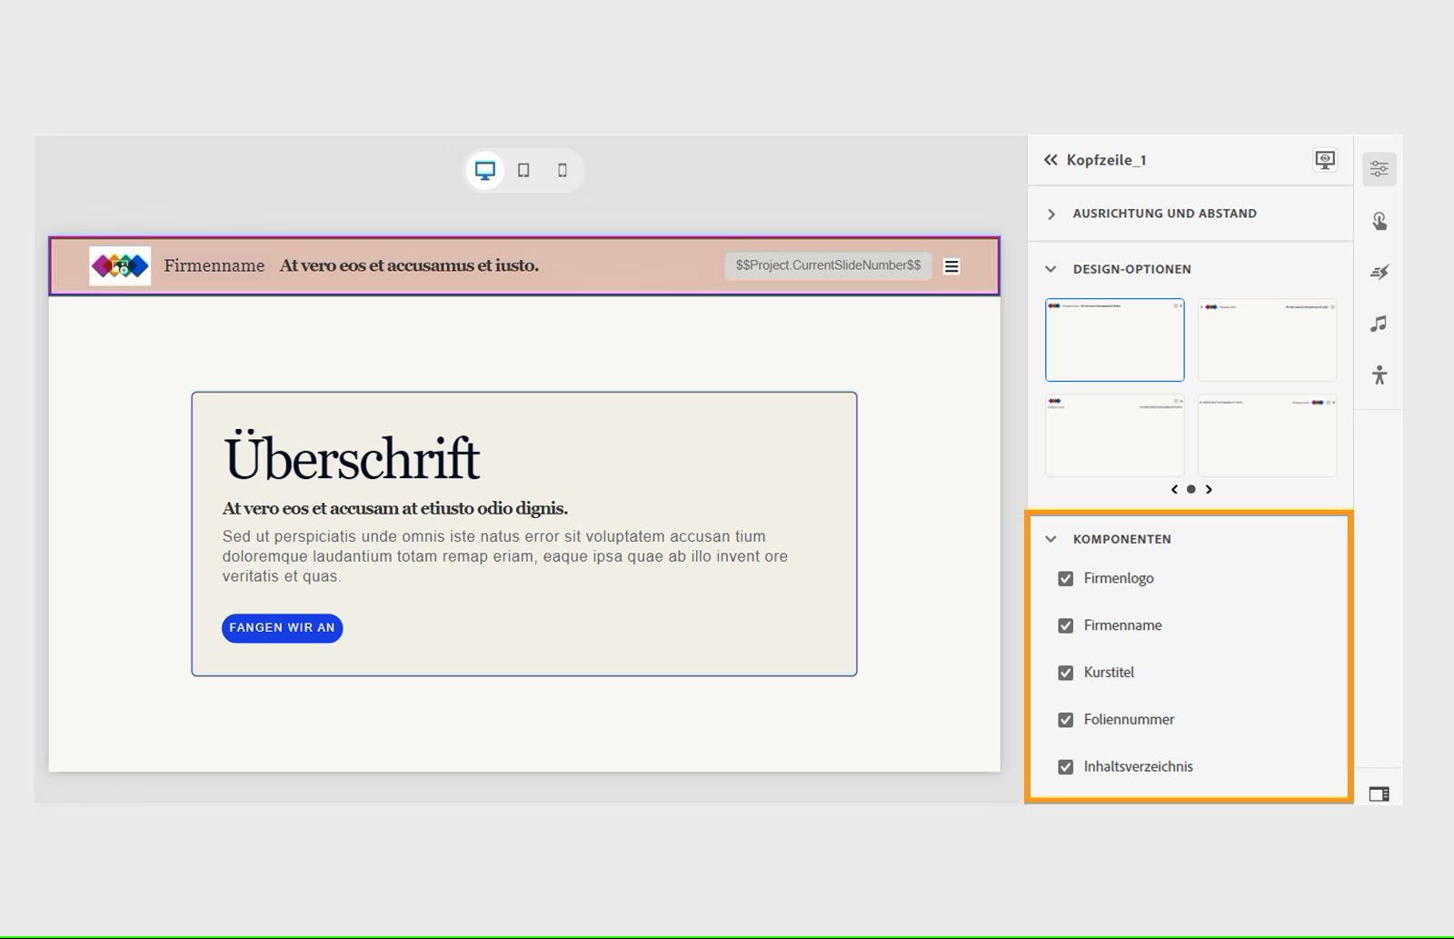This screenshot has height=939, width=1454.
Task: Click the Fangen wir an button
Action: [282, 628]
